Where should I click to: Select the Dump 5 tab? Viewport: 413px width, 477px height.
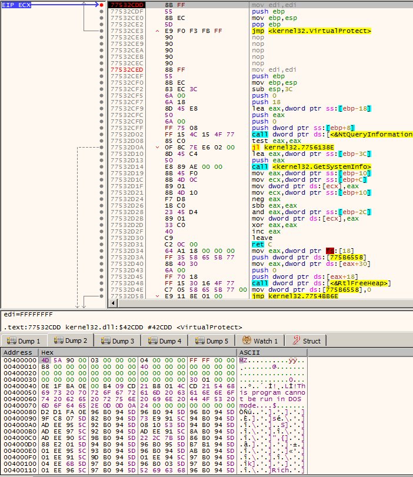click(212, 341)
